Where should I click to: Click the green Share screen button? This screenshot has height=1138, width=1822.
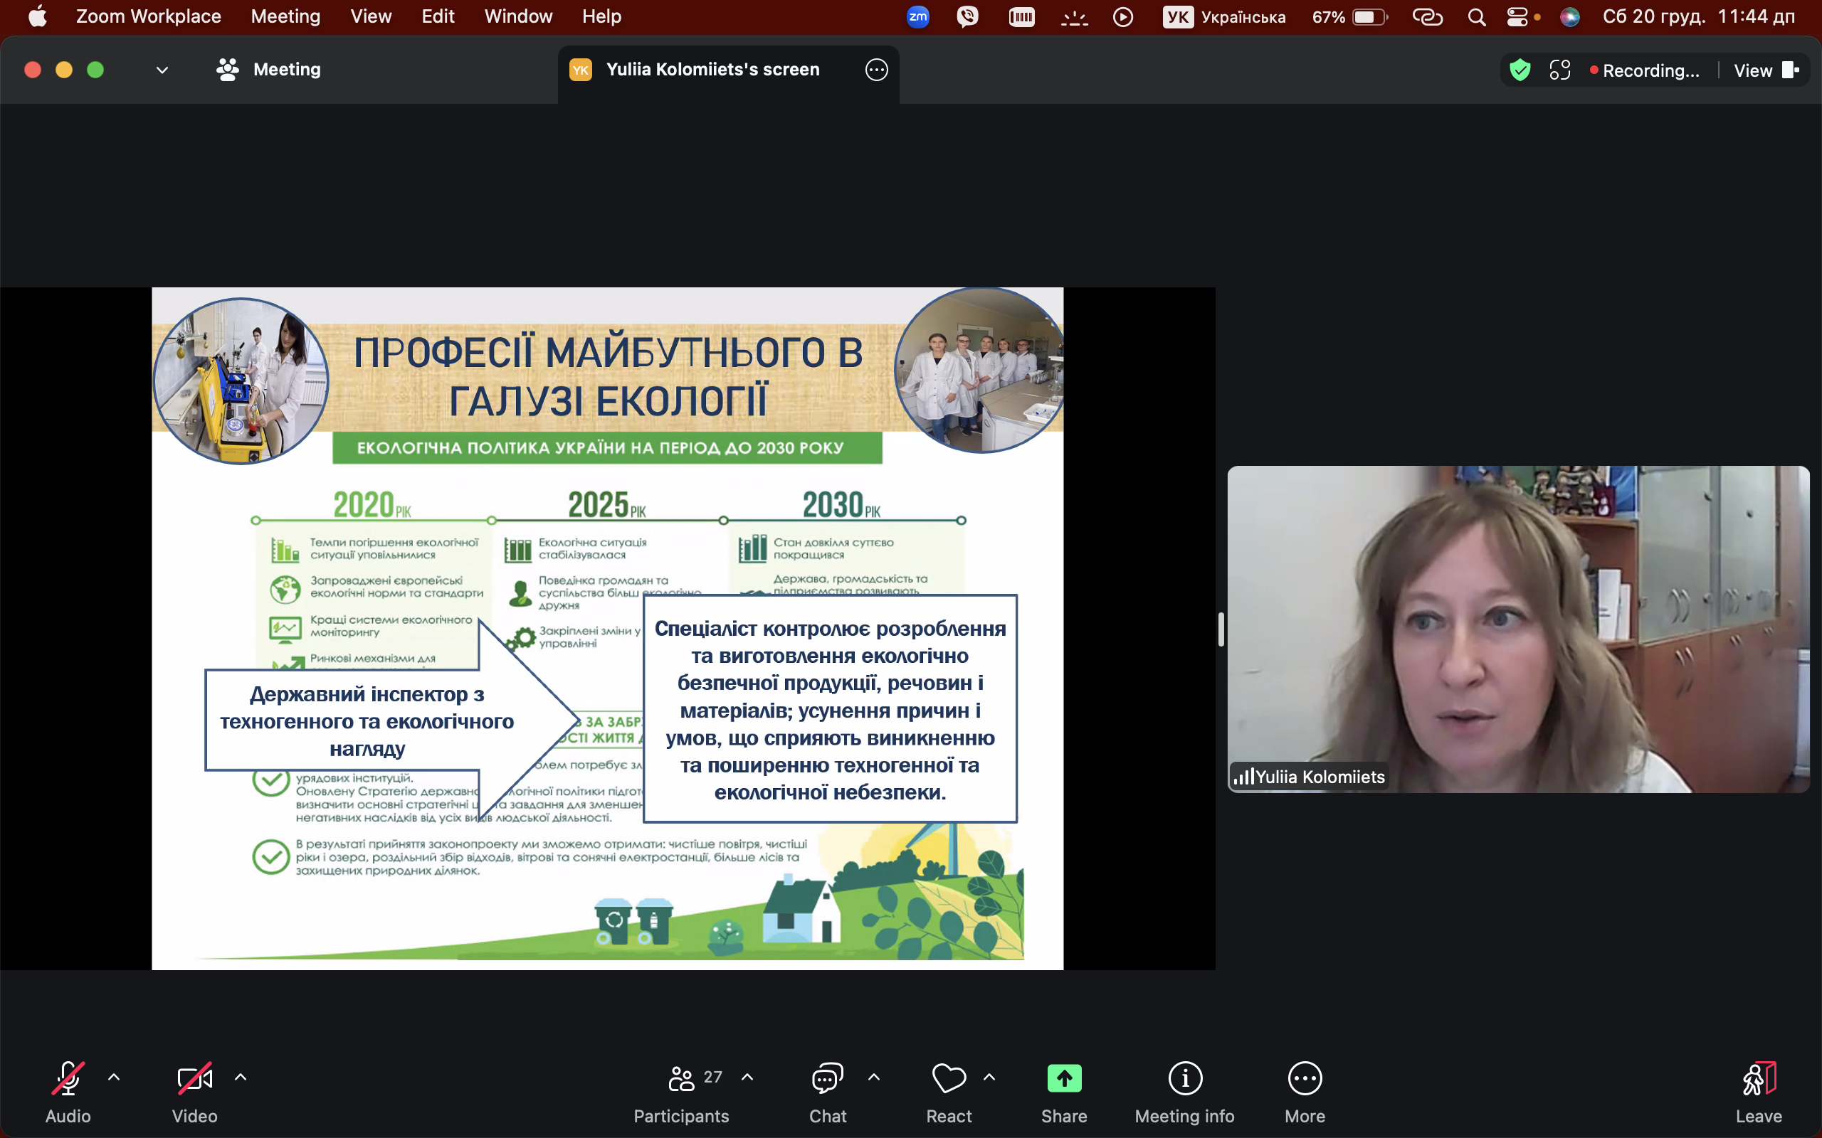[x=1064, y=1079]
